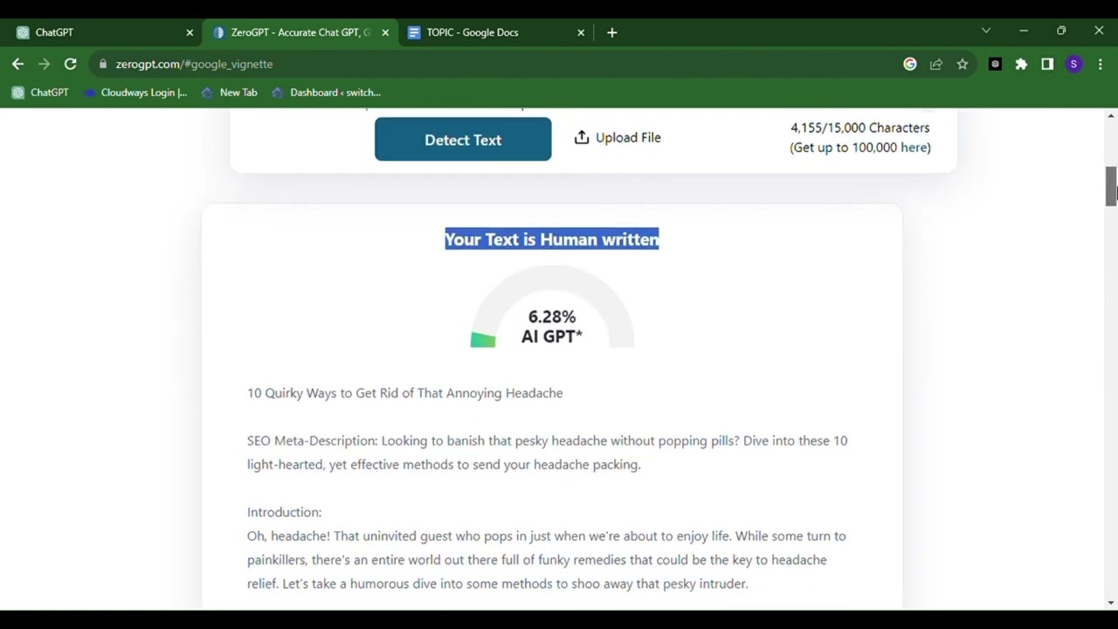Viewport: 1118px width, 629px height.
Task: Click the browser back arrow
Action: tap(17, 64)
